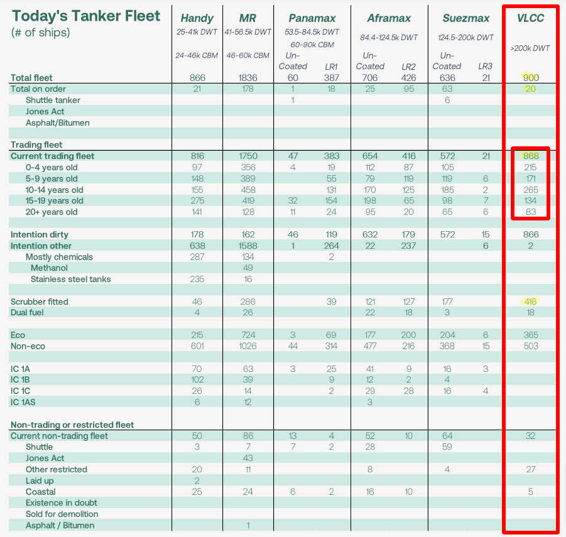Image resolution: width=566 pixels, height=537 pixels.
Task: Click the highlighted Scrubber fitted VLCC value 416
Action: pyautogui.click(x=530, y=301)
